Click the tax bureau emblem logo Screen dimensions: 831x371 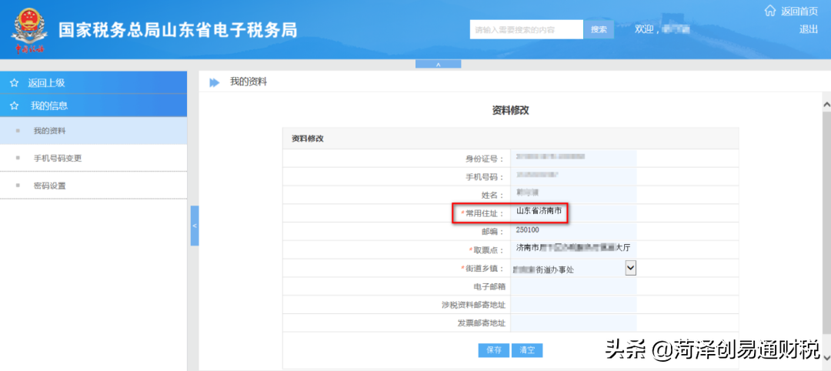pos(29,30)
